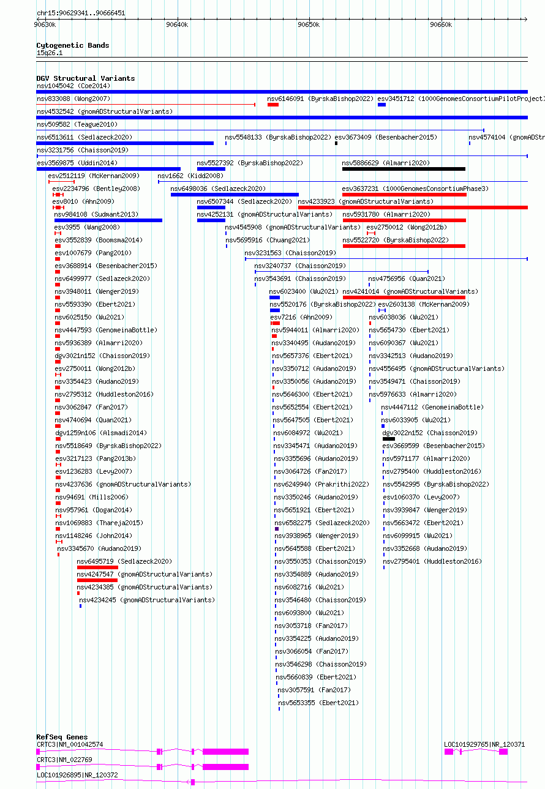The width and height of the screenshot is (545, 789).
Task: Select esv2512119 (McKernan2009) label
Action: point(94,176)
